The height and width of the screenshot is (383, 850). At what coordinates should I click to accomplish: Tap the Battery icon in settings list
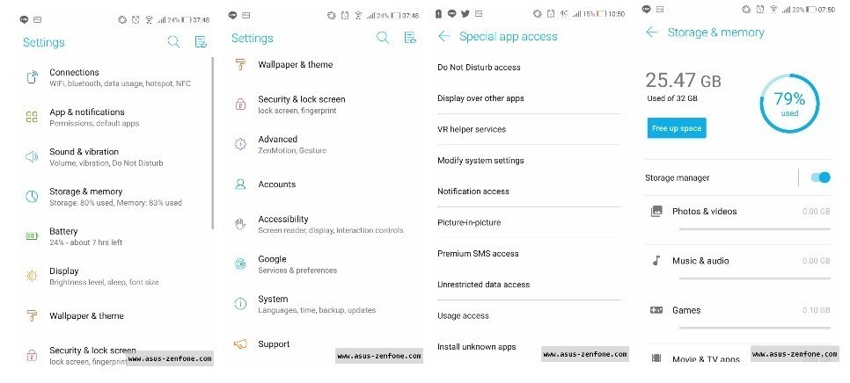(x=32, y=235)
